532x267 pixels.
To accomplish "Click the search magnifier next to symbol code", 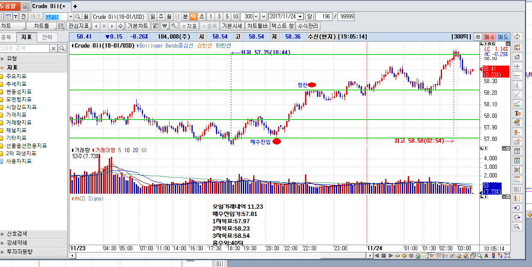I will (78, 16).
